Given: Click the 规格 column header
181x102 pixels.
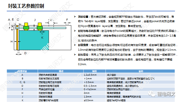Looking at the screenshot, I should tap(94, 71).
